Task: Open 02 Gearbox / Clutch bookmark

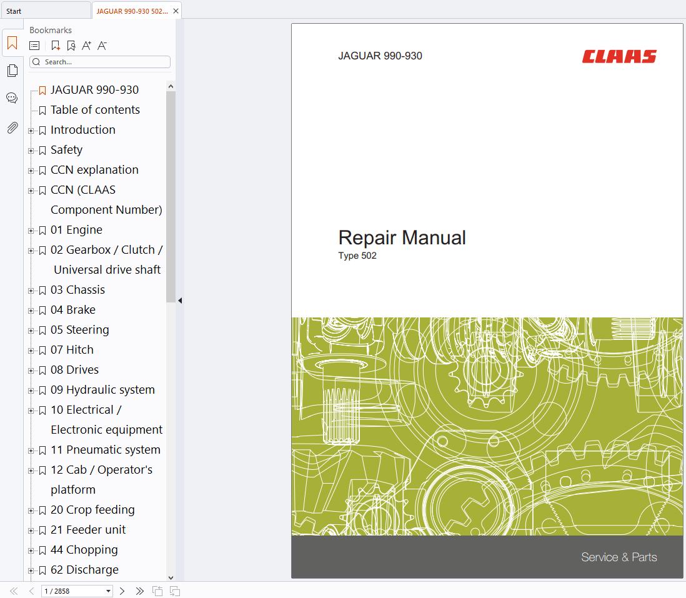Action: (106, 259)
